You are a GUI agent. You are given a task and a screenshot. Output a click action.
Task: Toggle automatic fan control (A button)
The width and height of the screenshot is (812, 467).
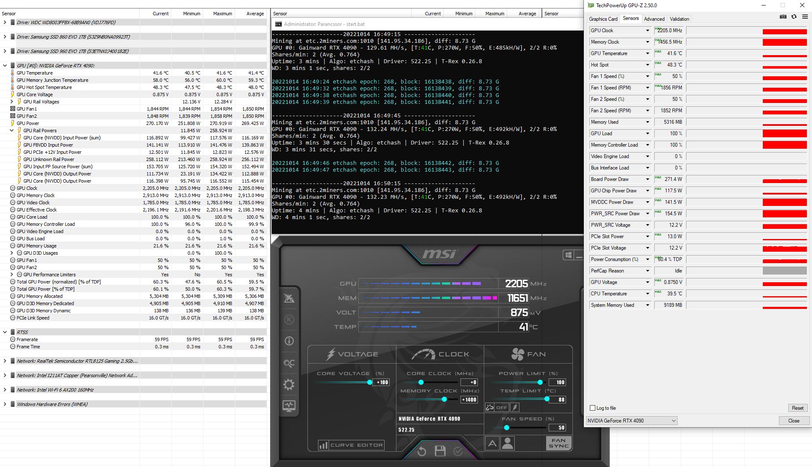(x=492, y=444)
